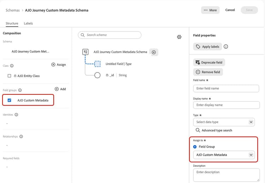Image resolution: width=265 pixels, height=183 pixels.
Task: Click the Deprecate field button
Action: click(209, 62)
